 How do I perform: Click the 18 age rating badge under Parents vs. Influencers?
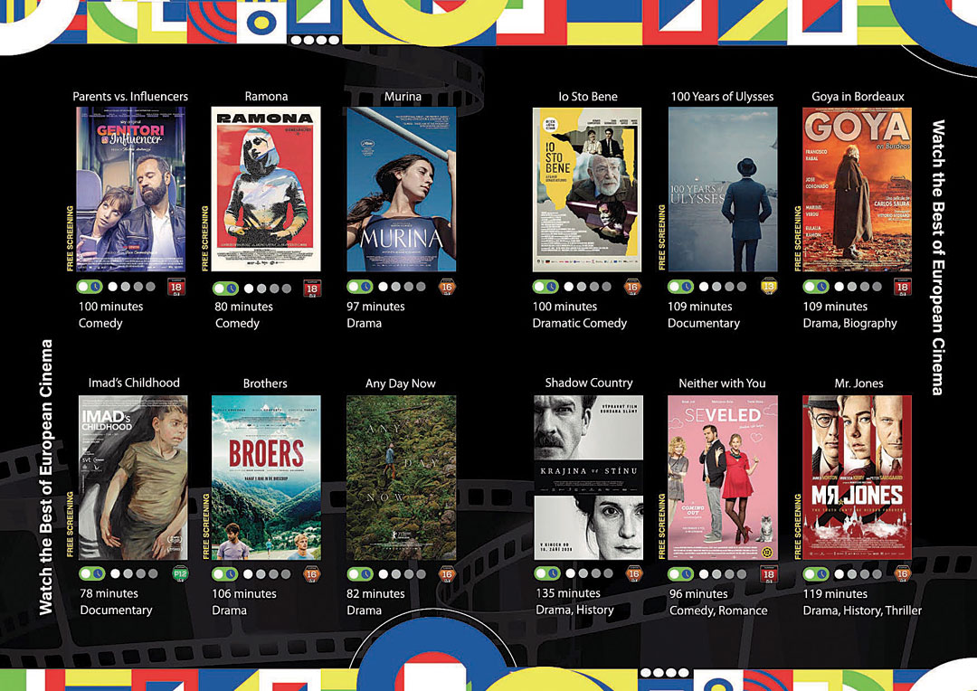click(176, 288)
